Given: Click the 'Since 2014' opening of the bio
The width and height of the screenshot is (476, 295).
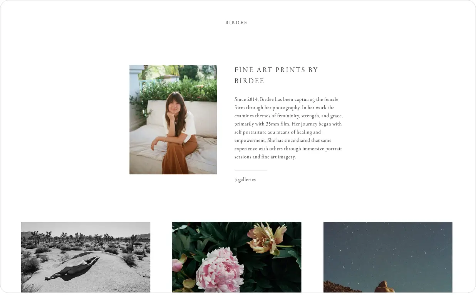Looking at the screenshot, I should click(246, 100).
